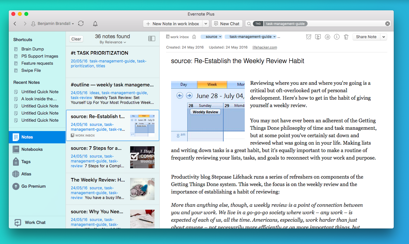The width and height of the screenshot is (409, 244).
Task: Select '#t TASK PRIORITIZATION' note
Action: (x=113, y=62)
